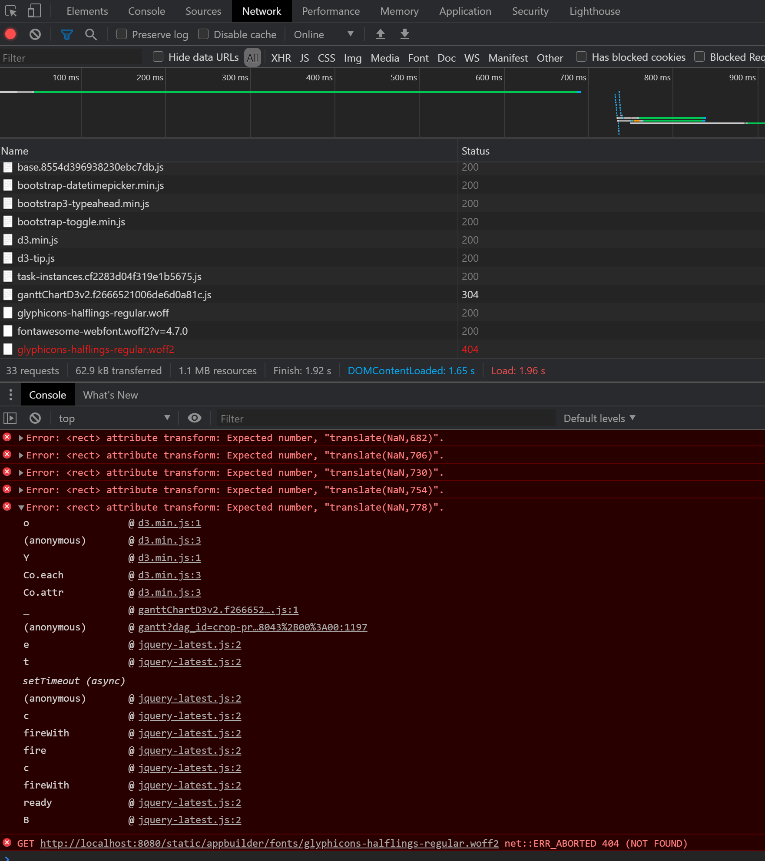Switch to Performance tab
Viewport: 765px width, 861px height.
coord(331,11)
